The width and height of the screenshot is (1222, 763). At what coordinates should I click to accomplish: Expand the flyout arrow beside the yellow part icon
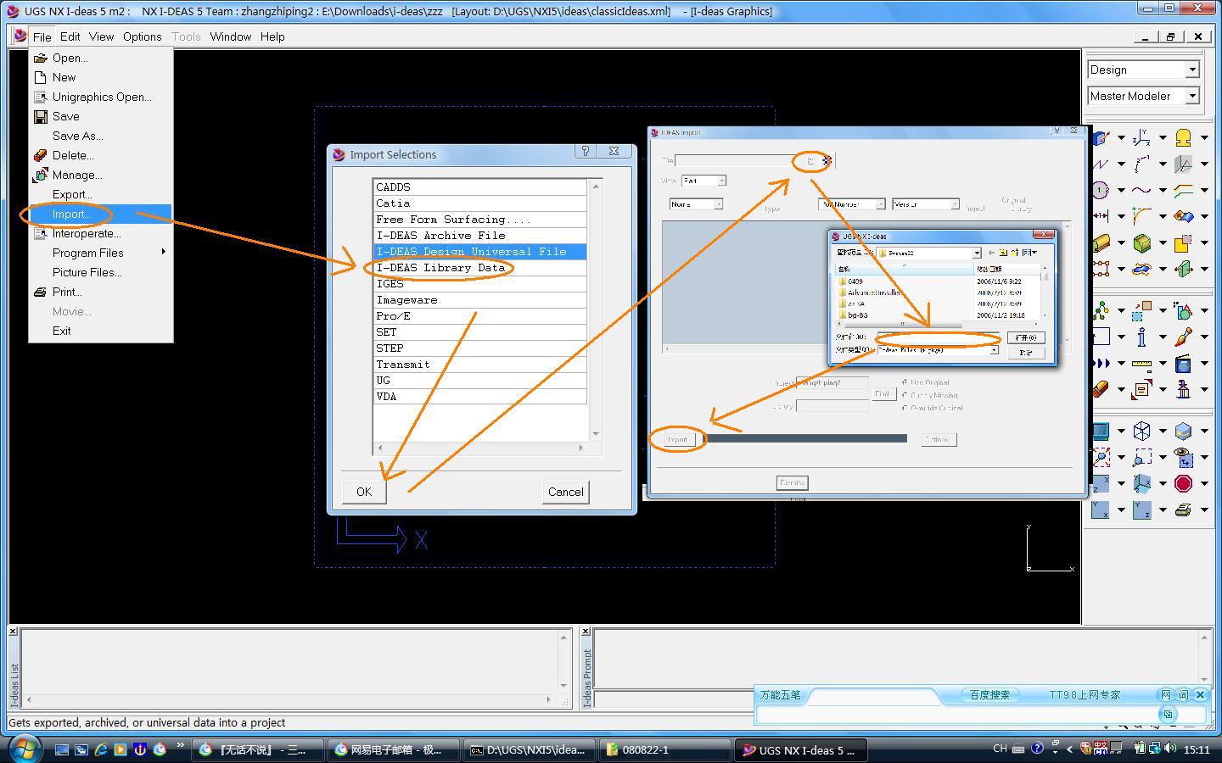pyautogui.click(x=1204, y=138)
